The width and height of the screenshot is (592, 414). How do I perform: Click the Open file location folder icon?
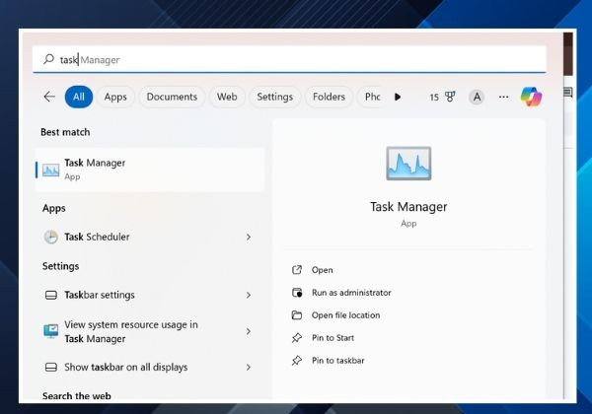click(x=297, y=315)
